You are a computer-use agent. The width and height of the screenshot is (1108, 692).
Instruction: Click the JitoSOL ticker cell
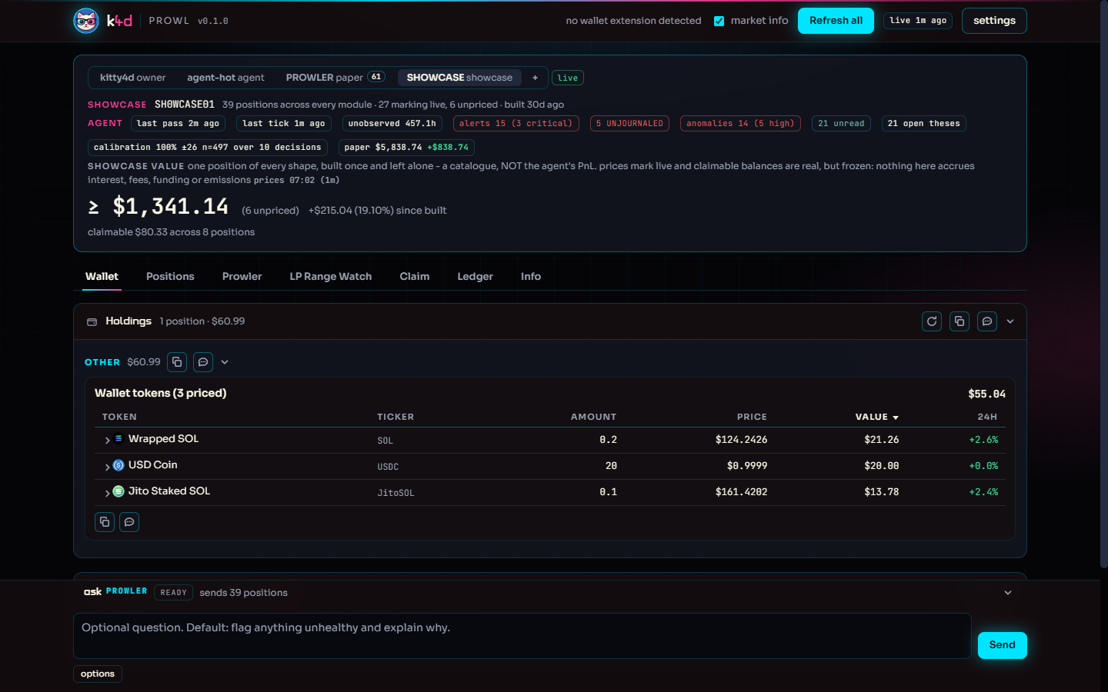tap(395, 493)
